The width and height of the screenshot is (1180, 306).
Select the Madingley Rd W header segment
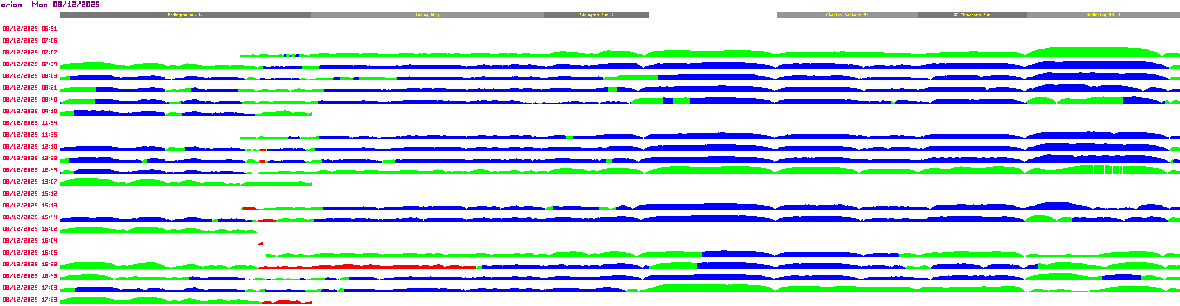pyautogui.click(x=1102, y=15)
